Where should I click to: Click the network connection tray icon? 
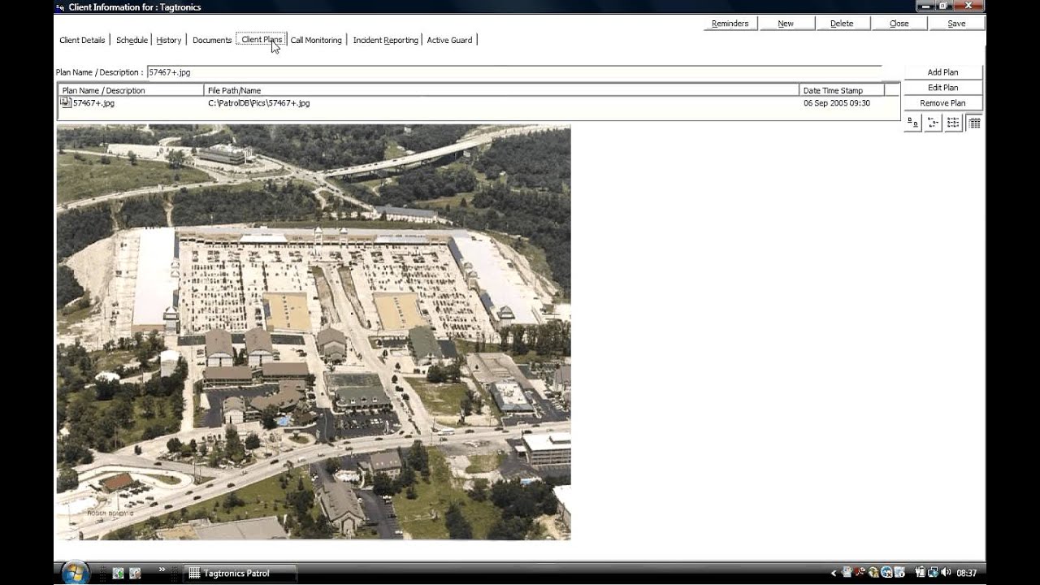[x=933, y=573]
